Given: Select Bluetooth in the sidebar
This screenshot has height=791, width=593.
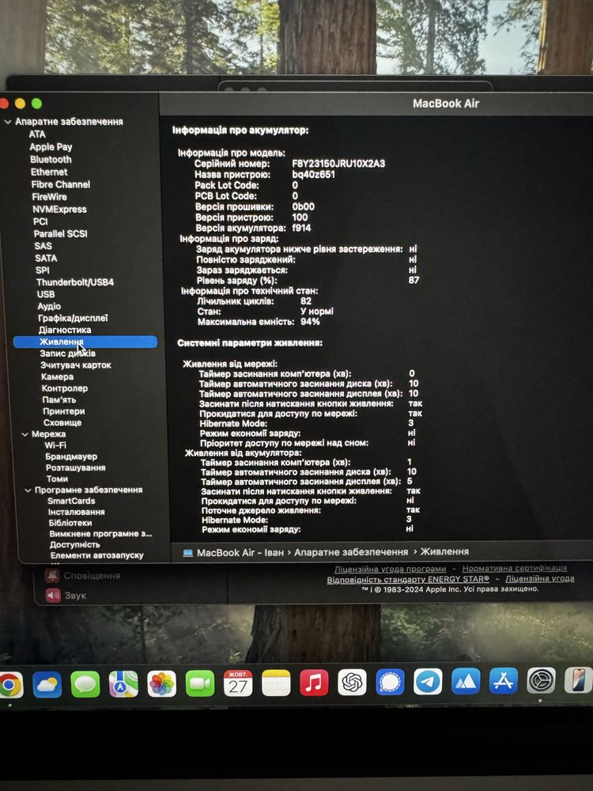Looking at the screenshot, I should [x=51, y=160].
